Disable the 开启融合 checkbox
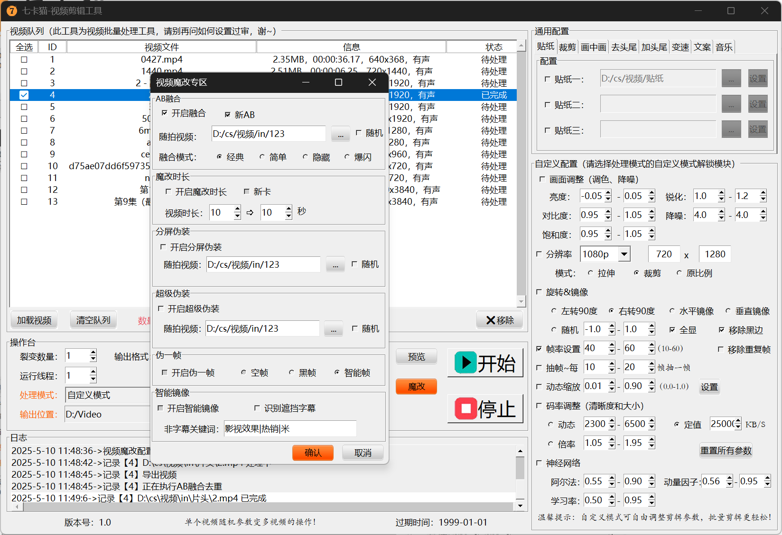 tap(164, 113)
